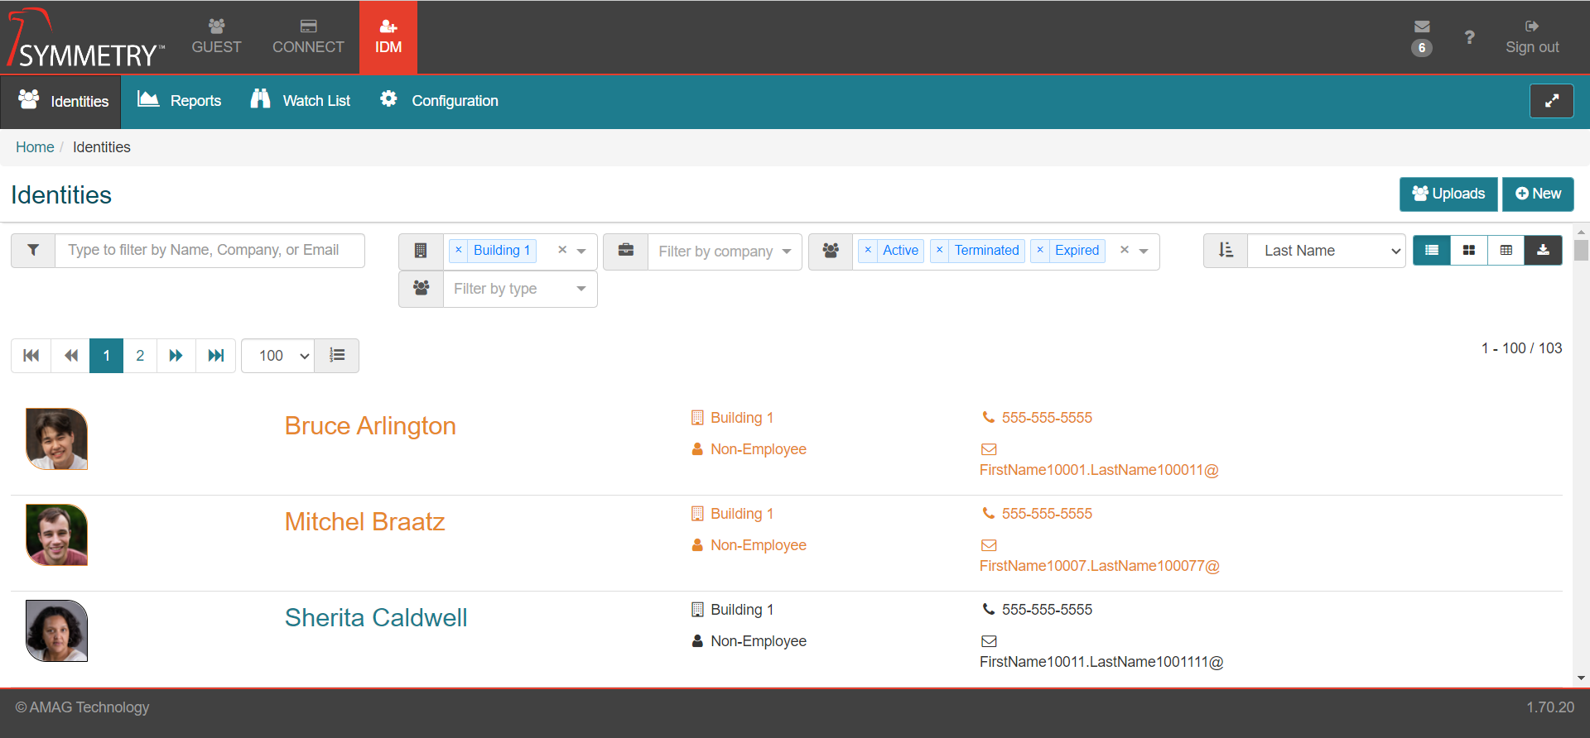
Task: Toggle full screen expand icon
Action: 1551,101
